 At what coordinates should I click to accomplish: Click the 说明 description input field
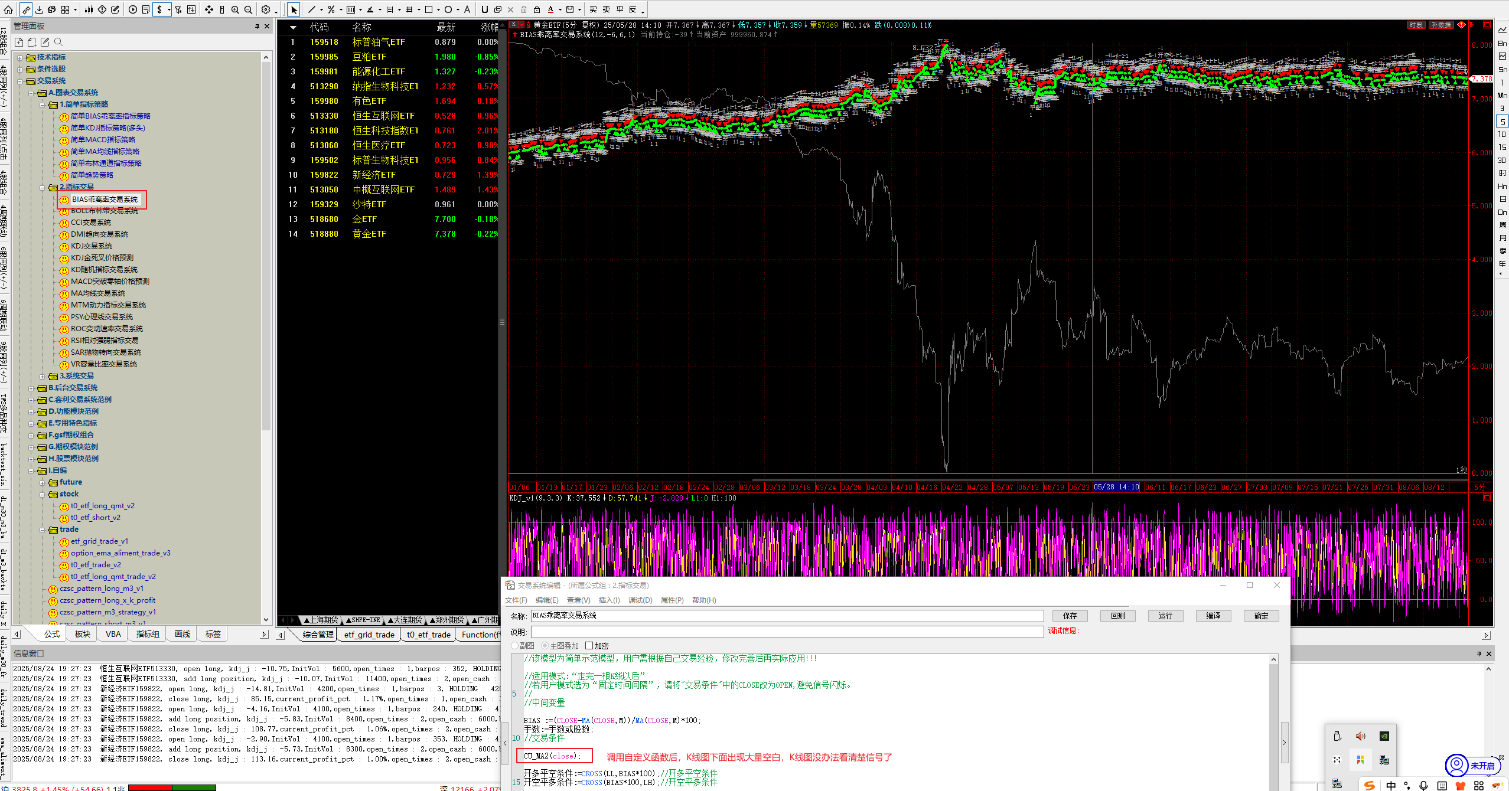coord(787,632)
